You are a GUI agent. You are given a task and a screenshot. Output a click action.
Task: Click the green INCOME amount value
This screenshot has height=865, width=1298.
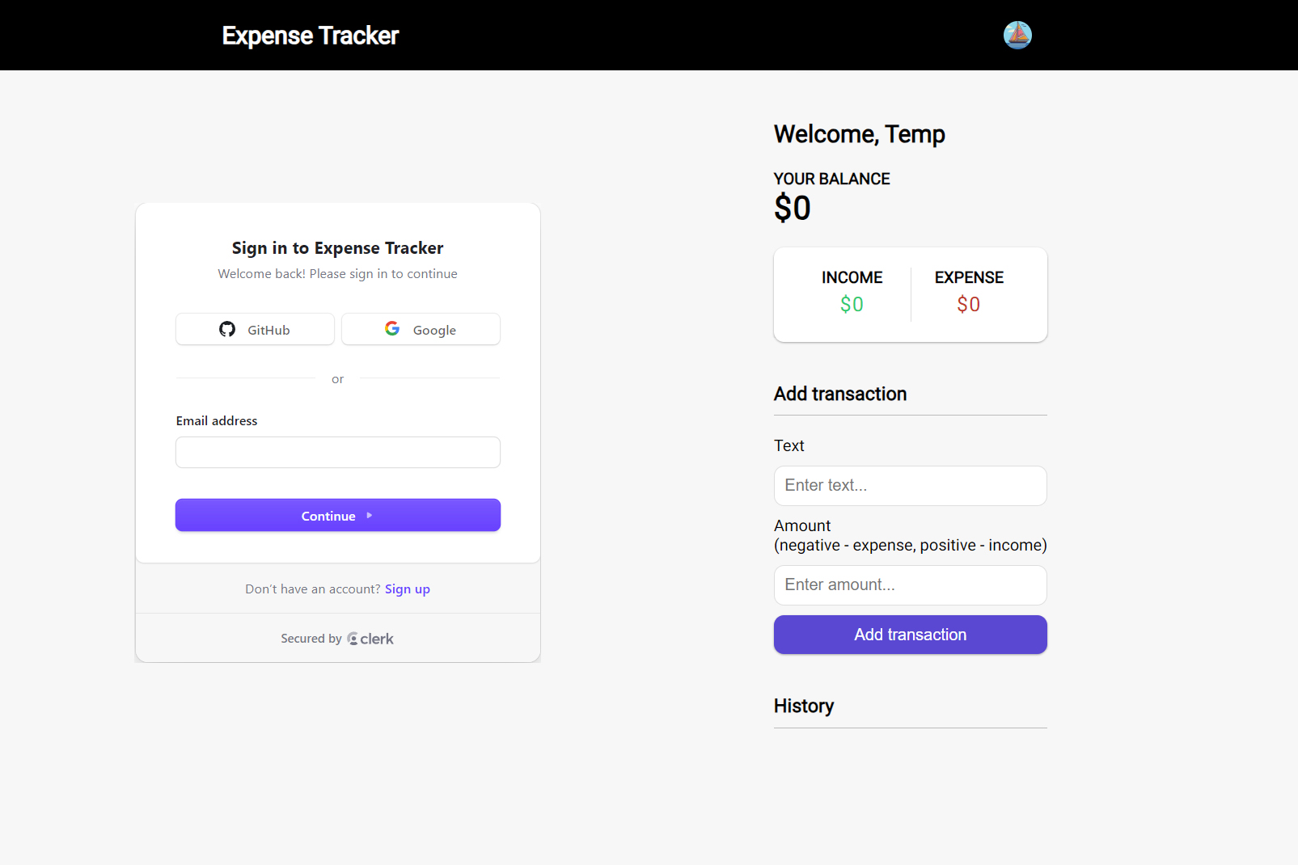852,305
